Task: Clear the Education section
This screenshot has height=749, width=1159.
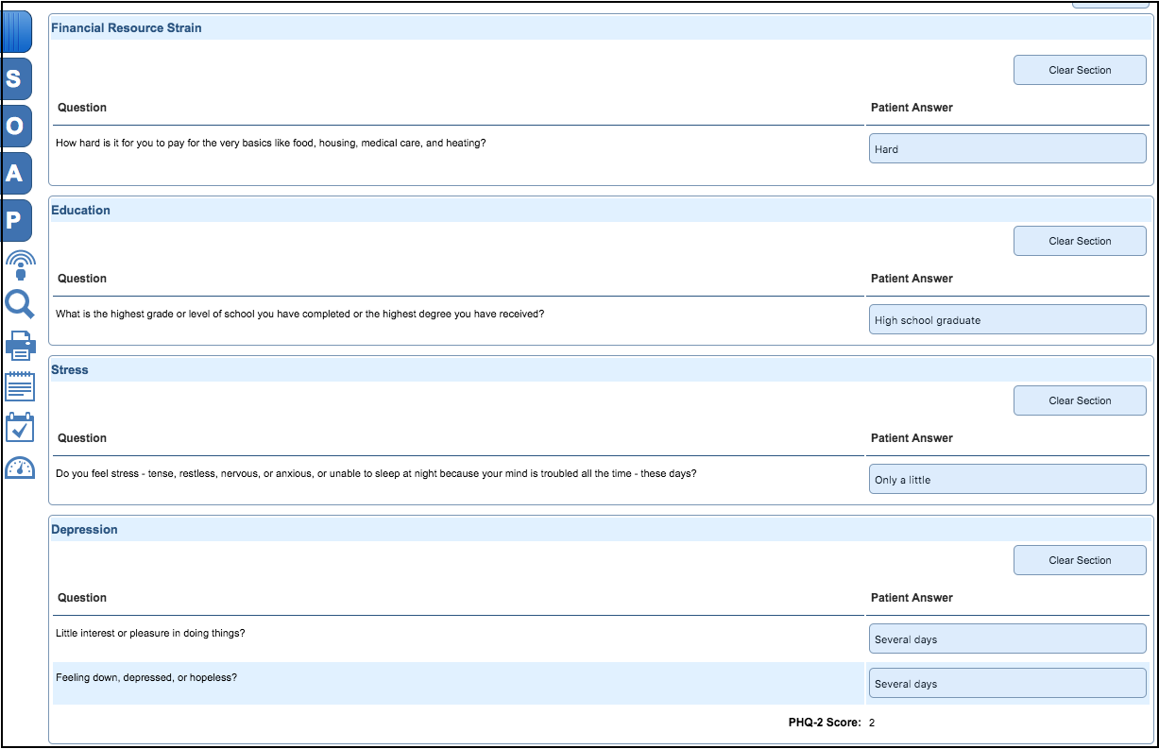Action: point(1080,241)
